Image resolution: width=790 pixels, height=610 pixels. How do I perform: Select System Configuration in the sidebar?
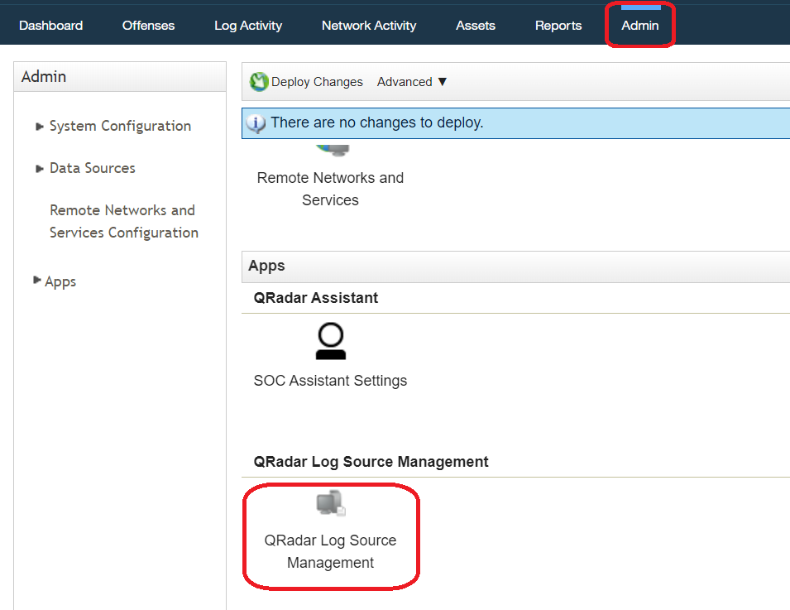[x=120, y=126]
